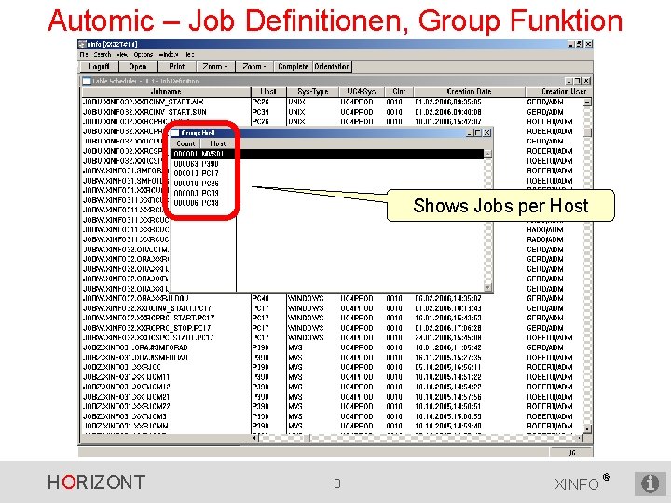Screen dimensions: 671x503
Task: Click the Count column header in Group Host
Action: (185, 143)
